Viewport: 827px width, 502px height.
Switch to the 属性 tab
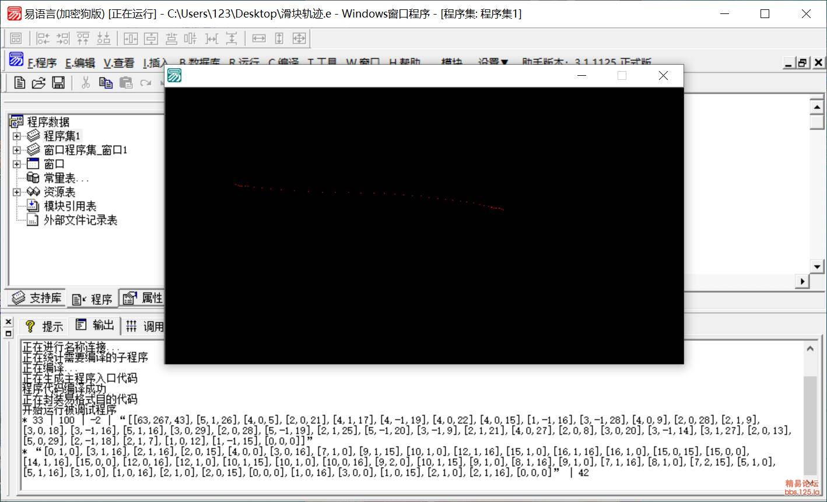[143, 298]
